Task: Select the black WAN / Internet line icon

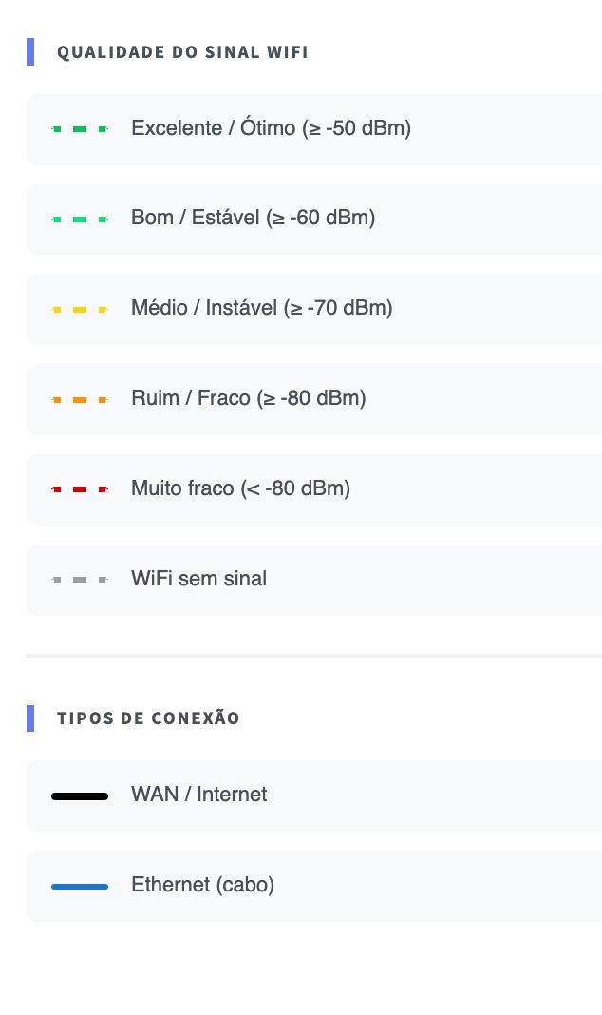Action: click(x=80, y=796)
